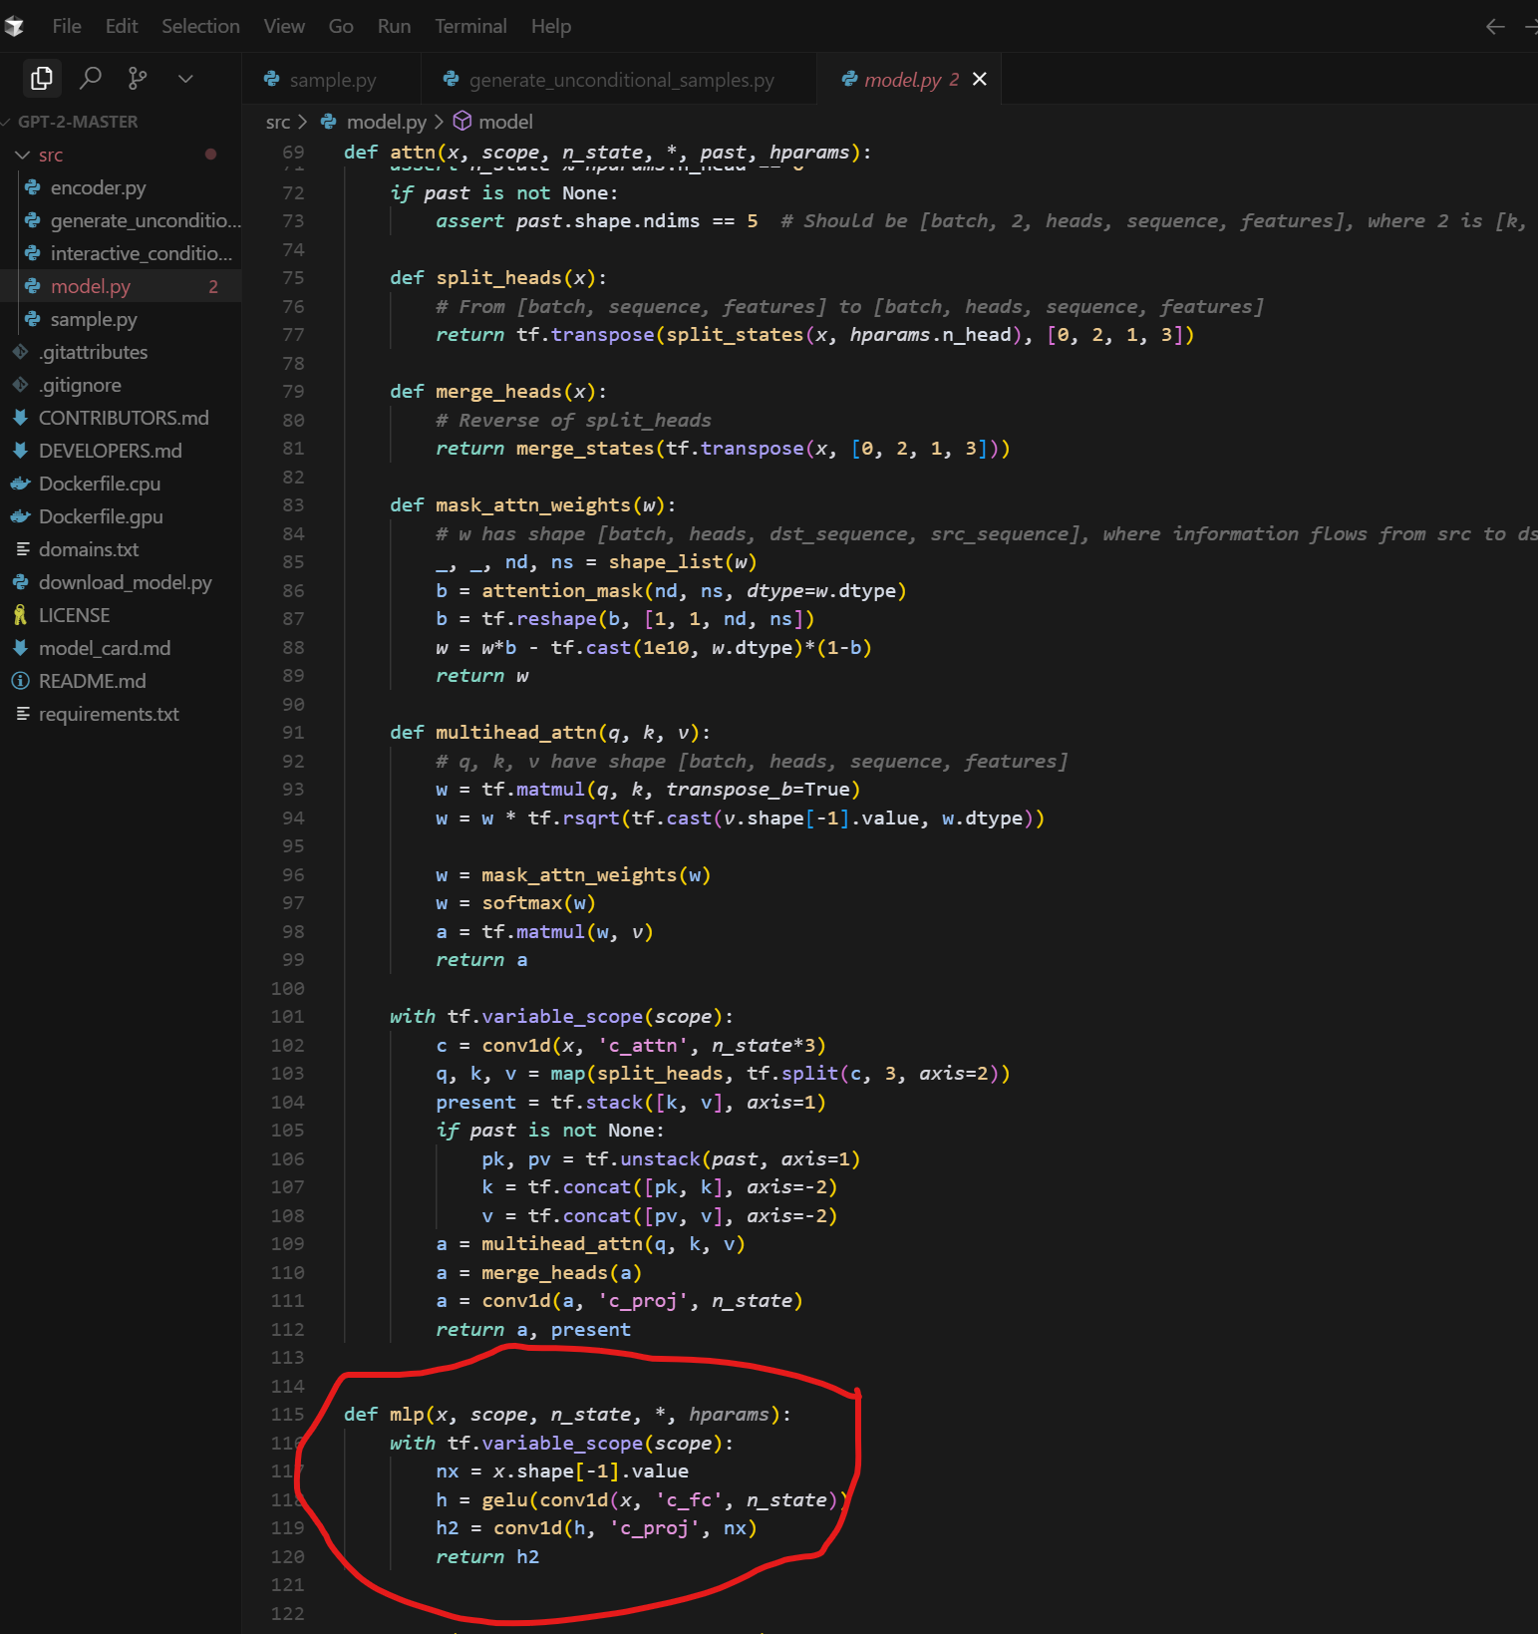Screen dimensions: 1538x1634
Task: Click the model symbol icon in breadcrumb
Action: 462,122
